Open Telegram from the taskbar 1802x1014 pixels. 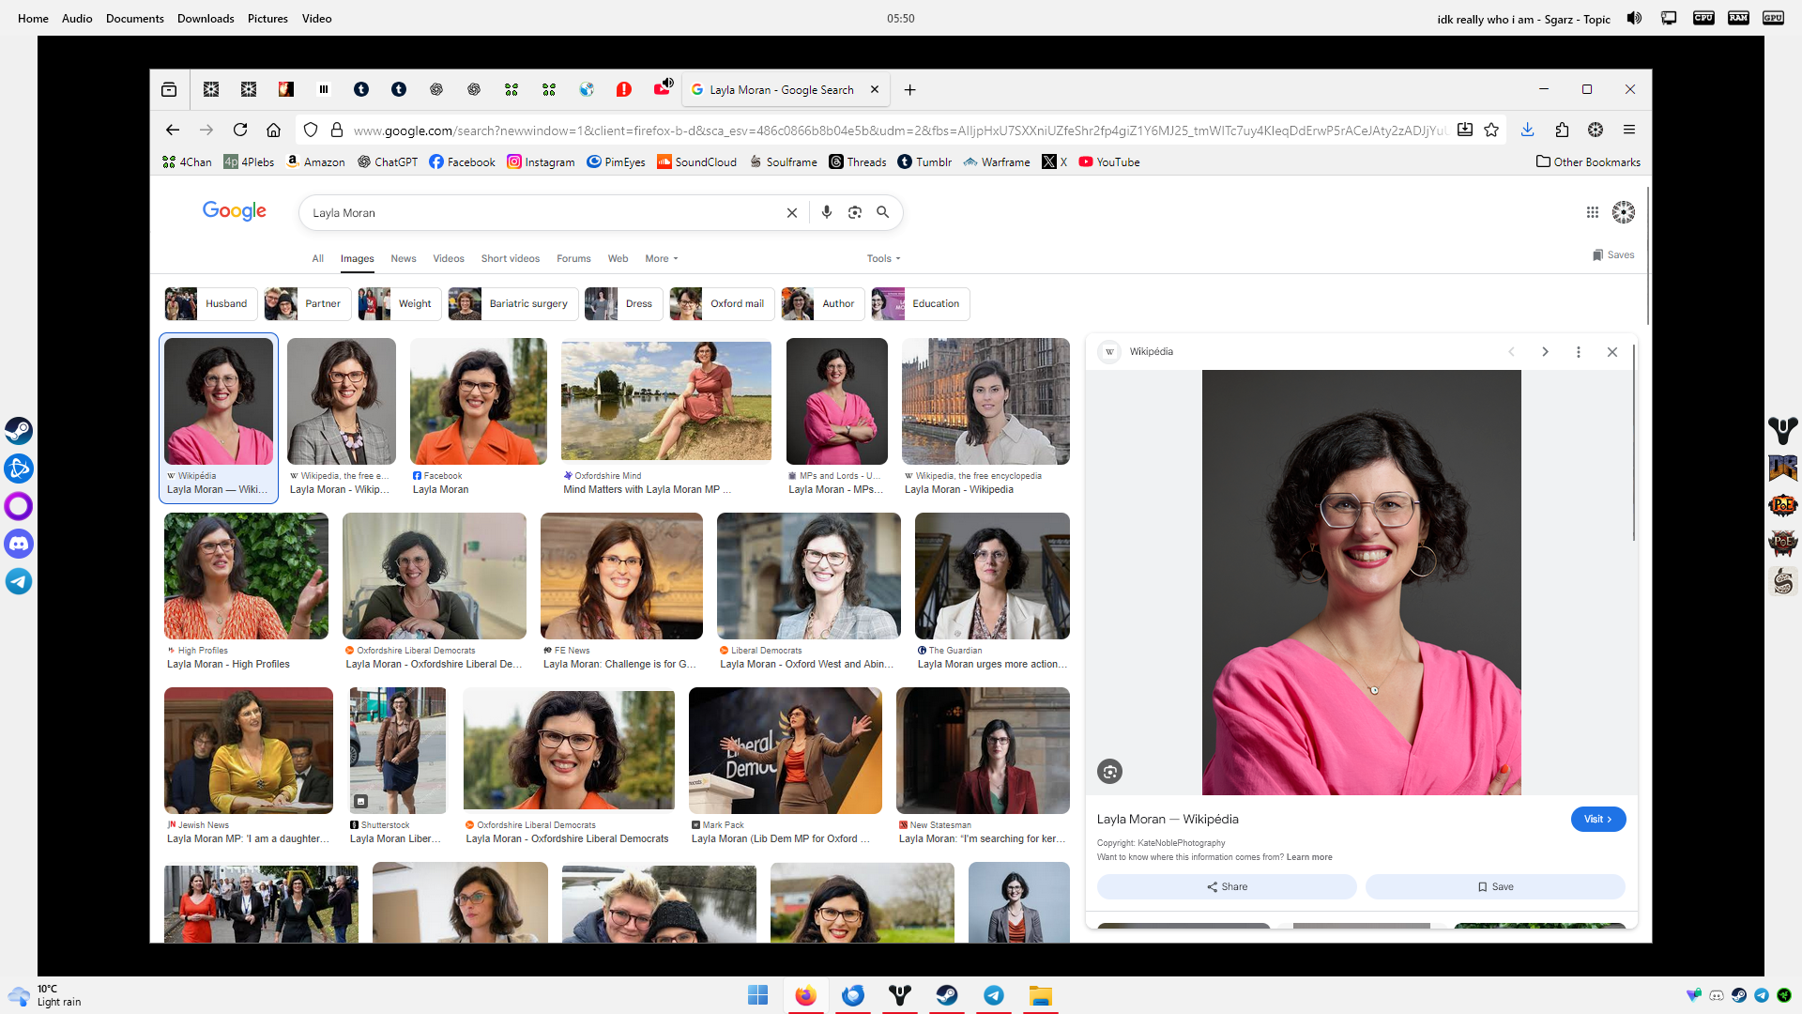click(x=993, y=995)
